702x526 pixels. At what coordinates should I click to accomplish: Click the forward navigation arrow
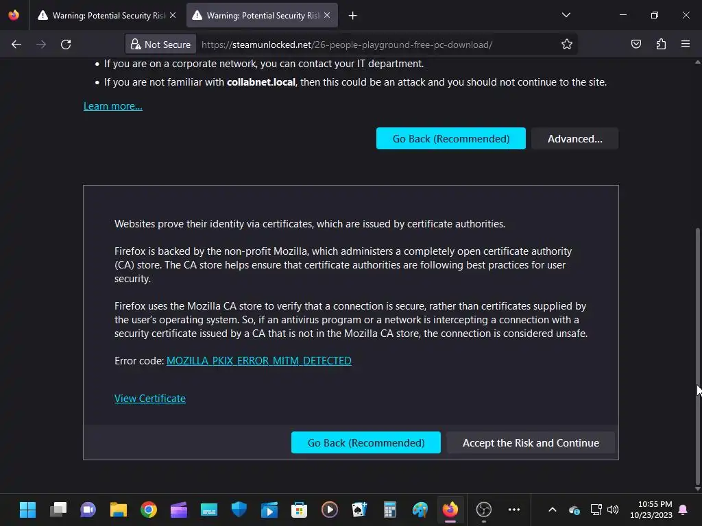40,45
